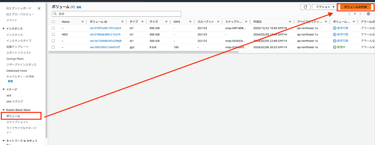Open table preferences gear icon
This screenshot has width=375, height=145.
click(x=368, y=14)
